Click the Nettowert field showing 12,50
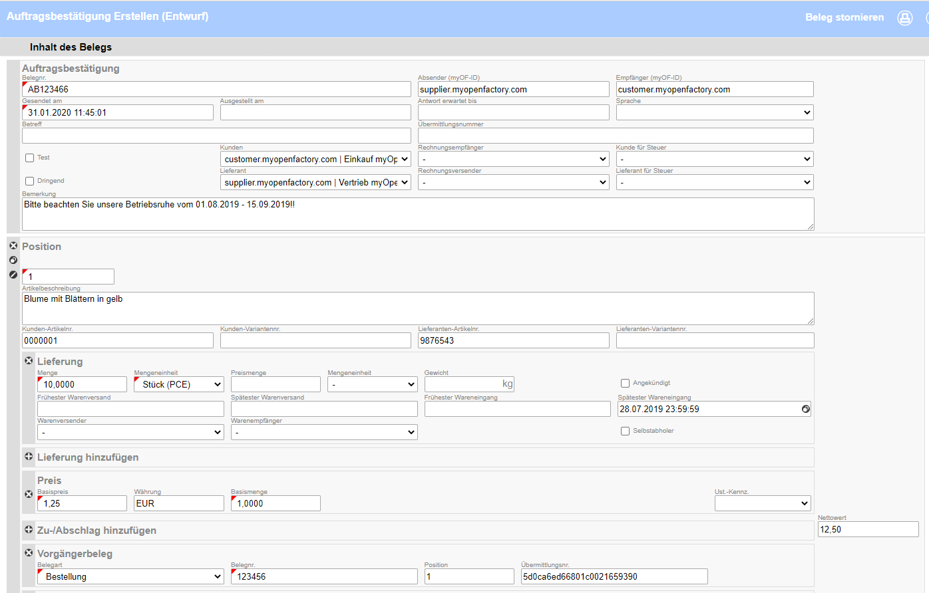This screenshot has height=593, width=929. (868, 529)
